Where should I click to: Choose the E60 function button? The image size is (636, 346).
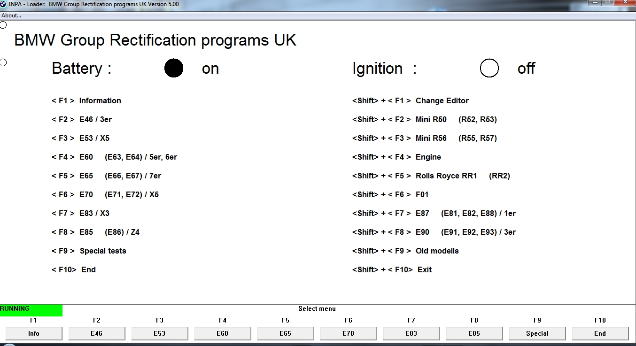(x=223, y=333)
